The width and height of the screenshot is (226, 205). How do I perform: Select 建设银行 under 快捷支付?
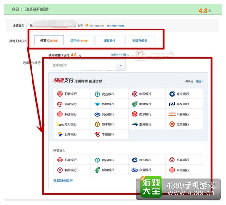coord(184,94)
